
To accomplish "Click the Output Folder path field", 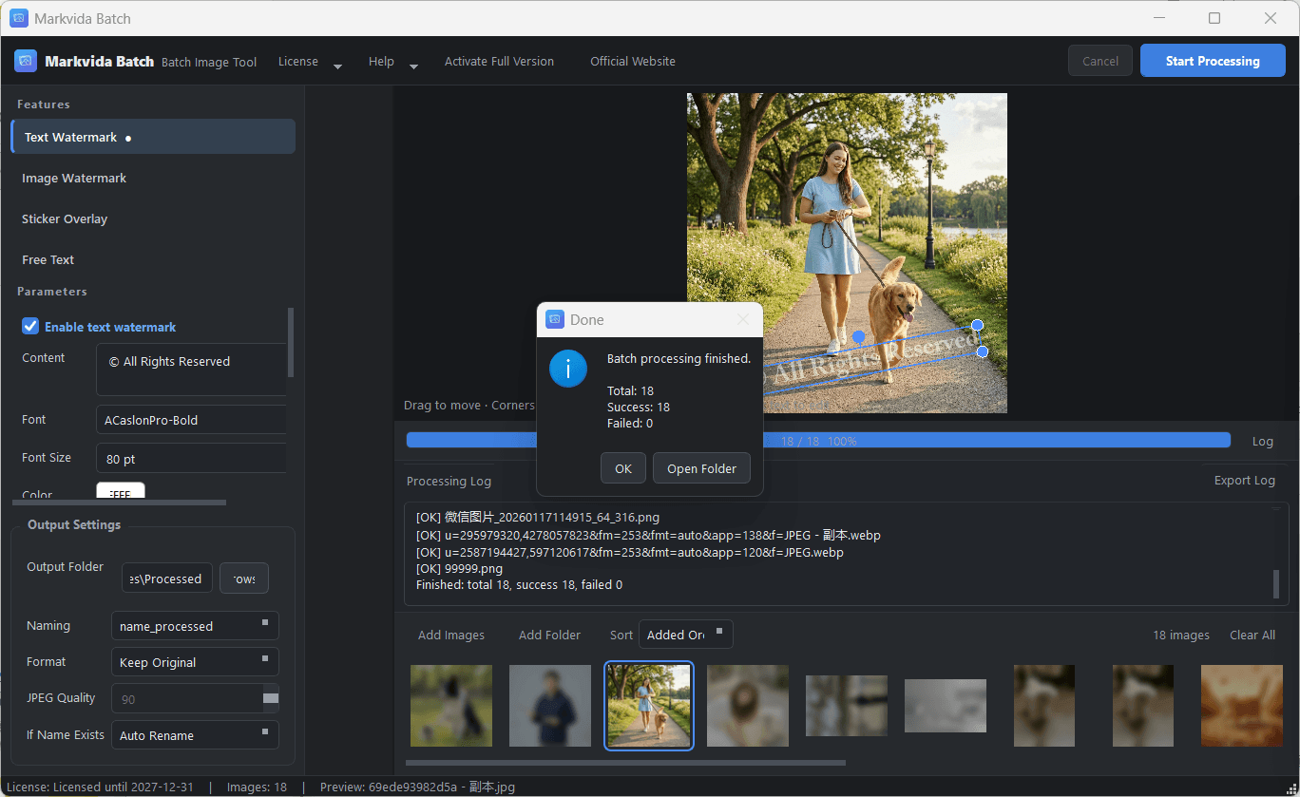I will (x=166, y=579).
